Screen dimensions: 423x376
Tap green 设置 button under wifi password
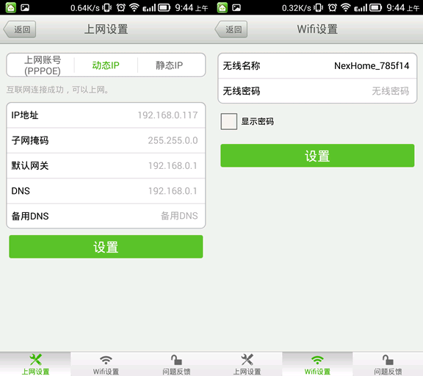click(x=317, y=156)
